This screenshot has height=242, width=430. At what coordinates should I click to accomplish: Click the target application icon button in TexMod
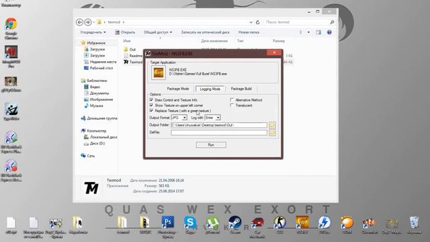click(159, 73)
